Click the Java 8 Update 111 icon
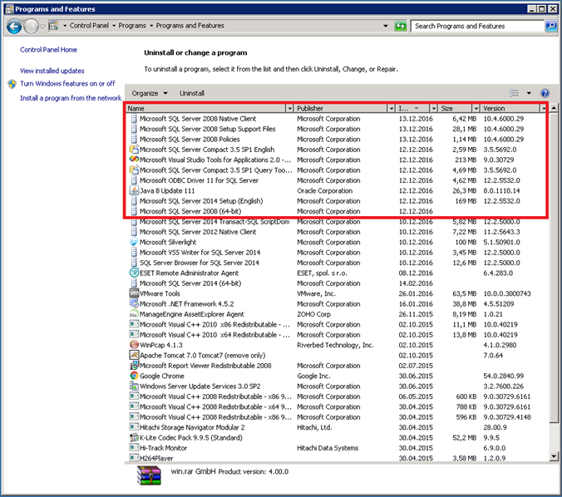Screen dimensions: 562x497 (134, 190)
